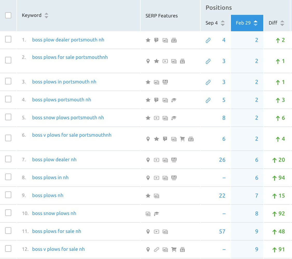Viewport: 292px width, 259px height.
Task: Check the box for boss plows nh
Action: tap(8, 195)
